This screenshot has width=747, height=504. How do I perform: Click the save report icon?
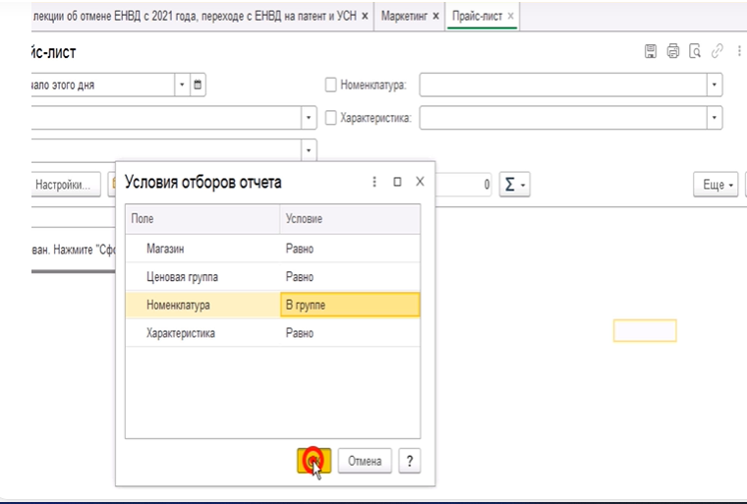650,52
